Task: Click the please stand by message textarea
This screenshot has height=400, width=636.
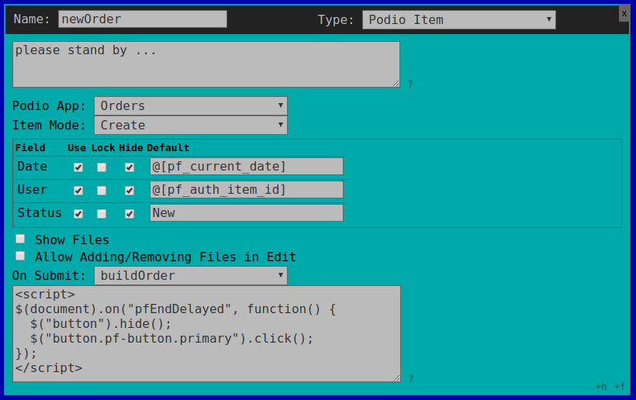Action: click(206, 64)
